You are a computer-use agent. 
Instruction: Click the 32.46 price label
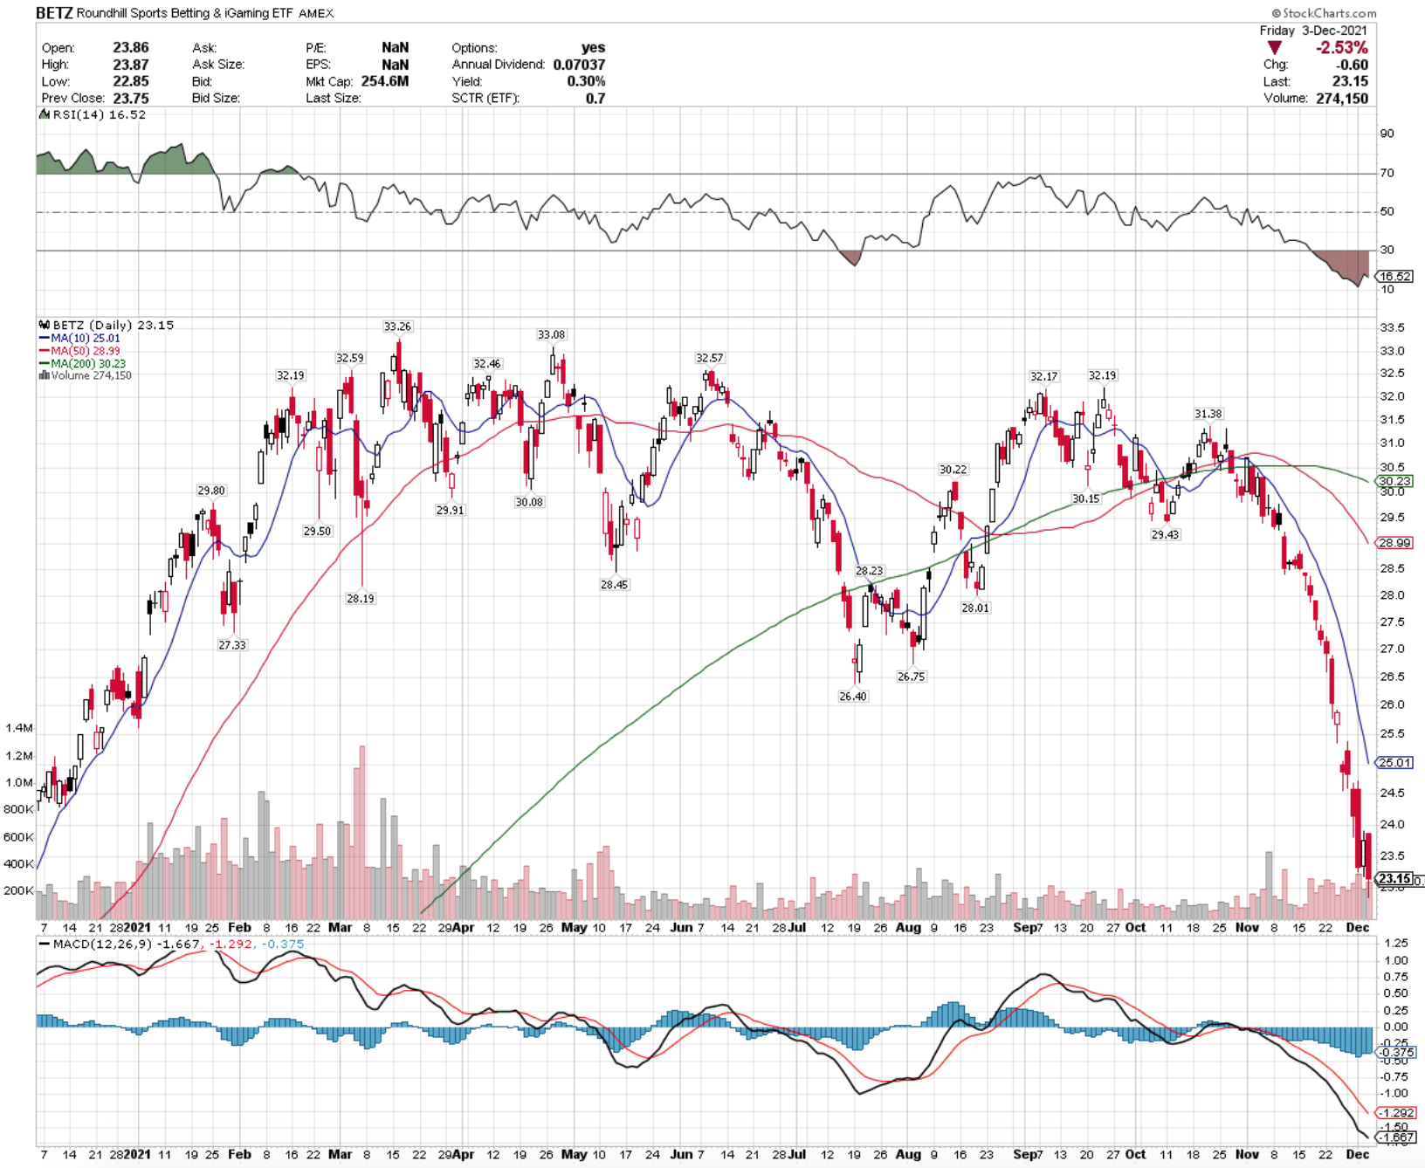point(487,364)
